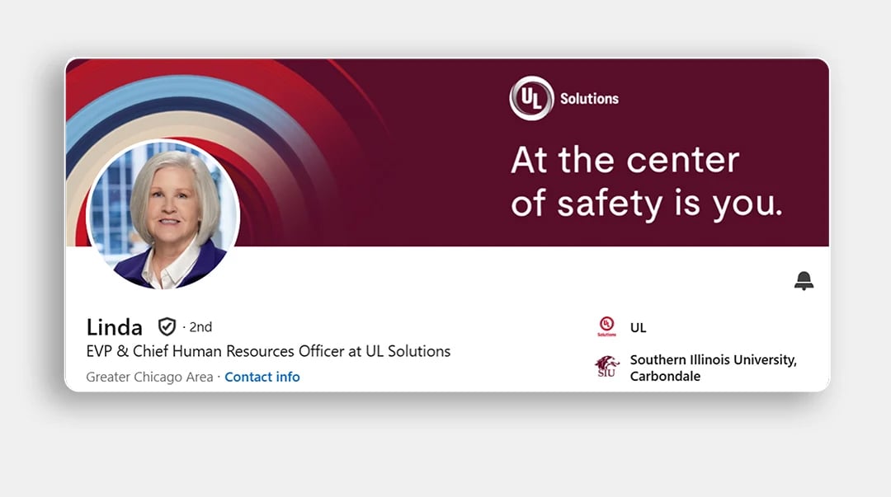
Task: Click the EVP & Chief Human Resources Officer headline
Action: 268,351
